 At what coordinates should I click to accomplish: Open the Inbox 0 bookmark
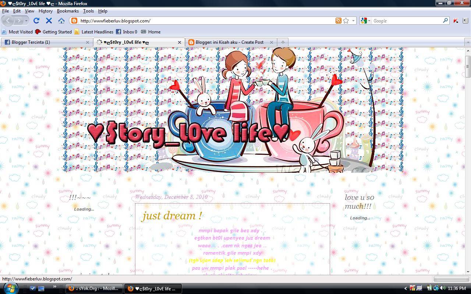tap(127, 32)
